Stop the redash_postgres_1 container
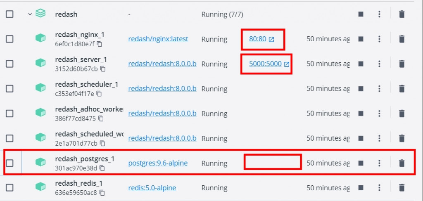The image size is (423, 201). click(x=361, y=163)
